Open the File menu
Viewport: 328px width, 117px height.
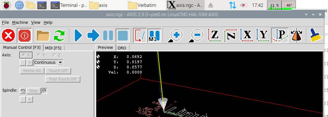(x=5, y=22)
